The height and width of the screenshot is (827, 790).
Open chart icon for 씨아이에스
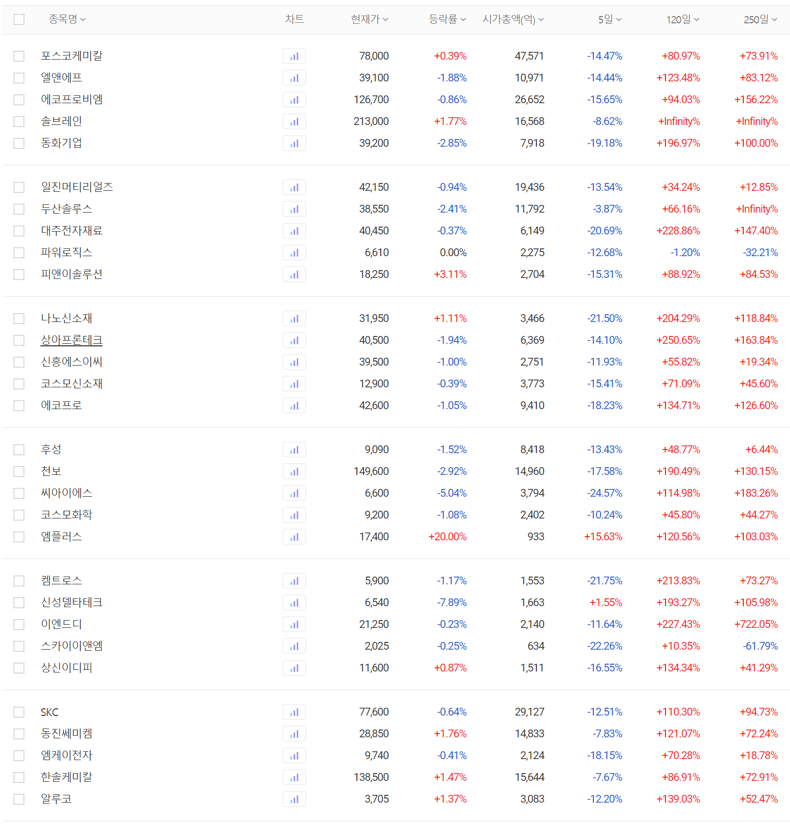(x=294, y=493)
